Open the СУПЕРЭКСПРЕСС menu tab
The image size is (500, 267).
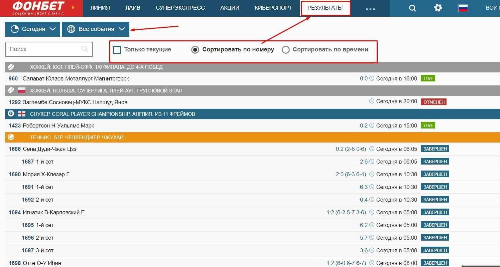click(180, 8)
